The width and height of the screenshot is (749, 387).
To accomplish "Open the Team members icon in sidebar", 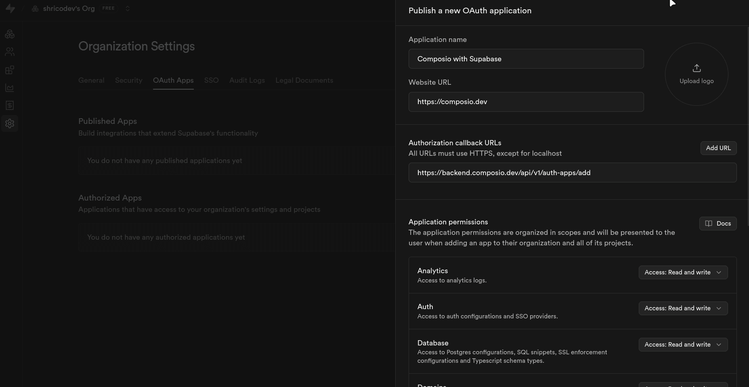I will pyautogui.click(x=10, y=52).
